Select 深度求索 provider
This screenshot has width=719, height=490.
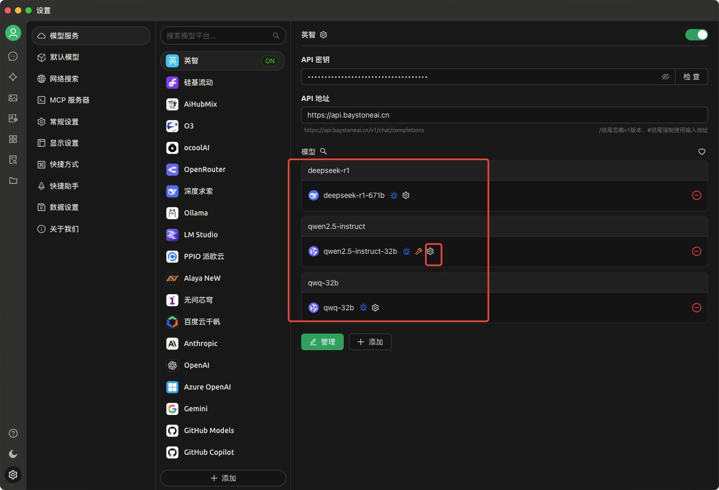(x=222, y=191)
